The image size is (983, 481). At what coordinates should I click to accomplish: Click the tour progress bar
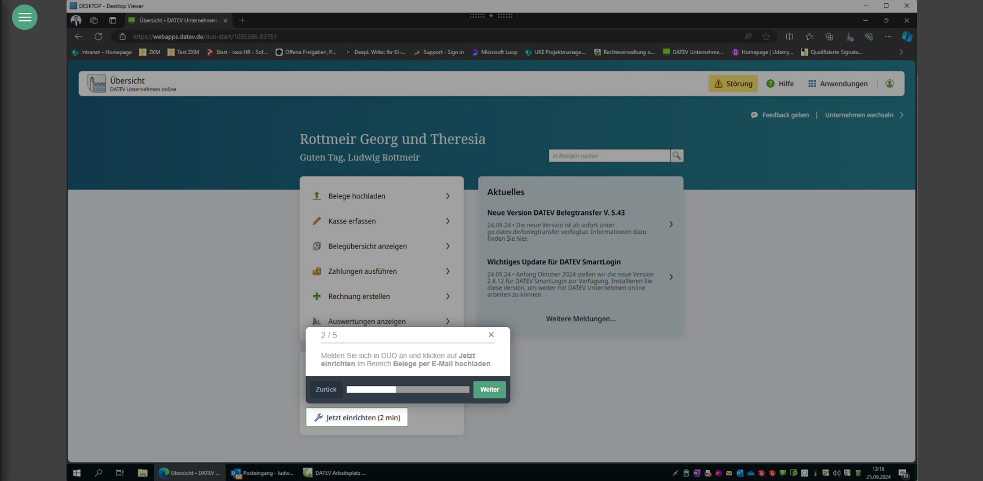click(x=408, y=389)
